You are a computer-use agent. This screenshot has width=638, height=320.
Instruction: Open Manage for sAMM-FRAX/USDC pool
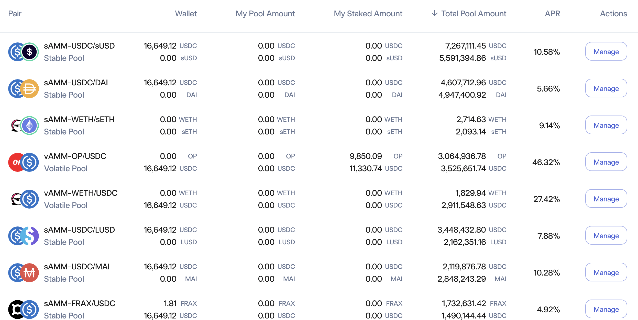click(606, 309)
